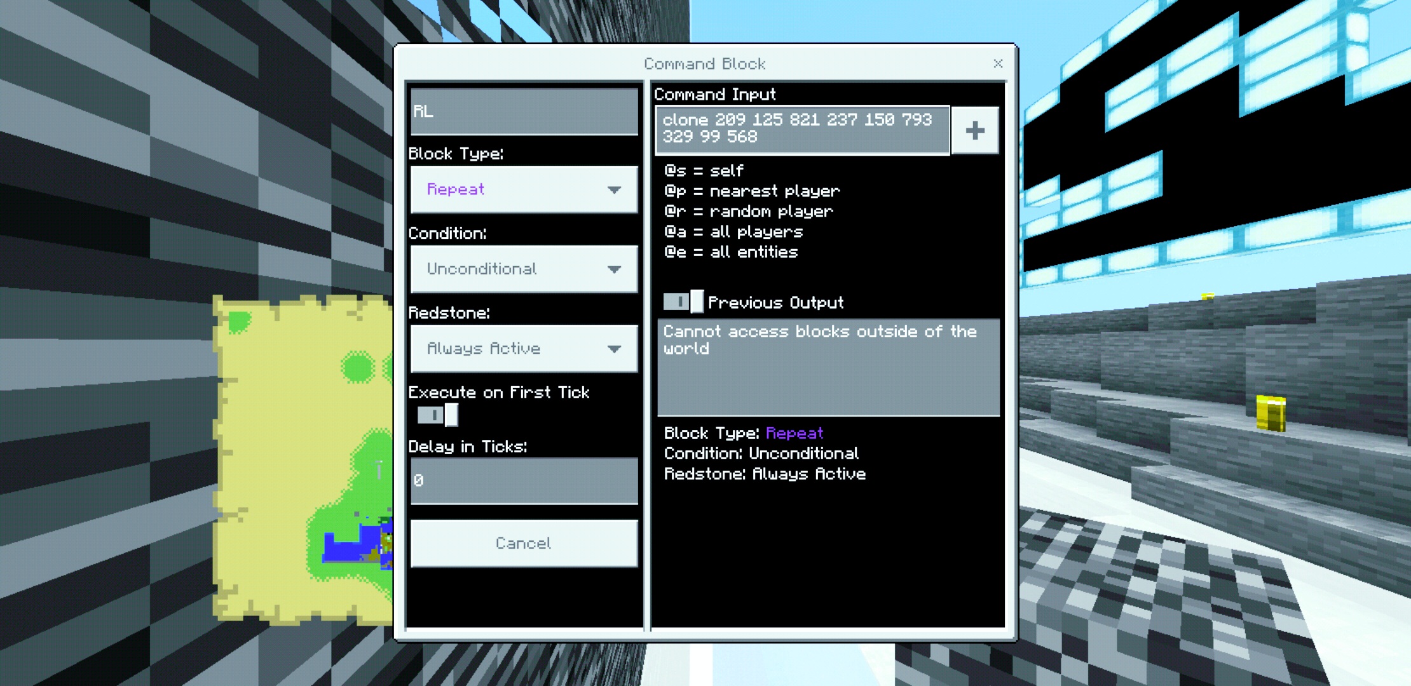This screenshot has width=1411, height=686.
Task: Click the Delay in Ticks field
Action: click(x=524, y=481)
